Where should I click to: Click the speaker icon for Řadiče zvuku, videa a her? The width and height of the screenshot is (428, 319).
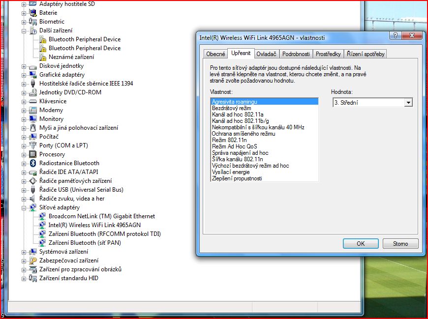tap(33, 199)
